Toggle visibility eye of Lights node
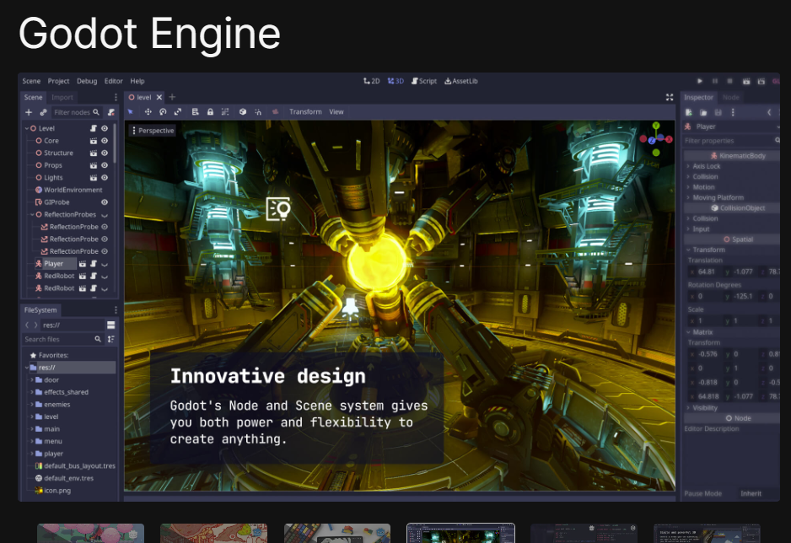 click(x=105, y=177)
